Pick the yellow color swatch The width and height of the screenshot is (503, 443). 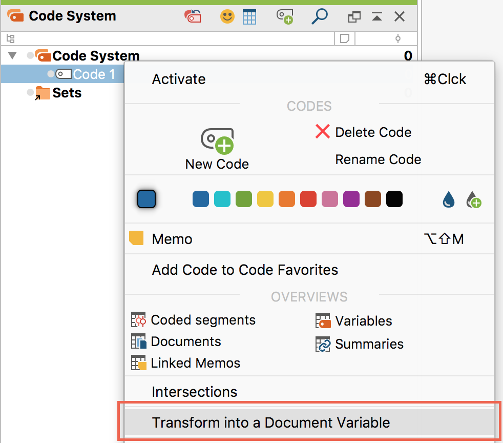click(265, 199)
